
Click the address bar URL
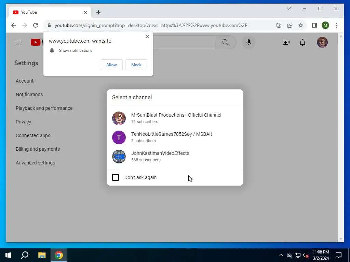click(x=151, y=25)
